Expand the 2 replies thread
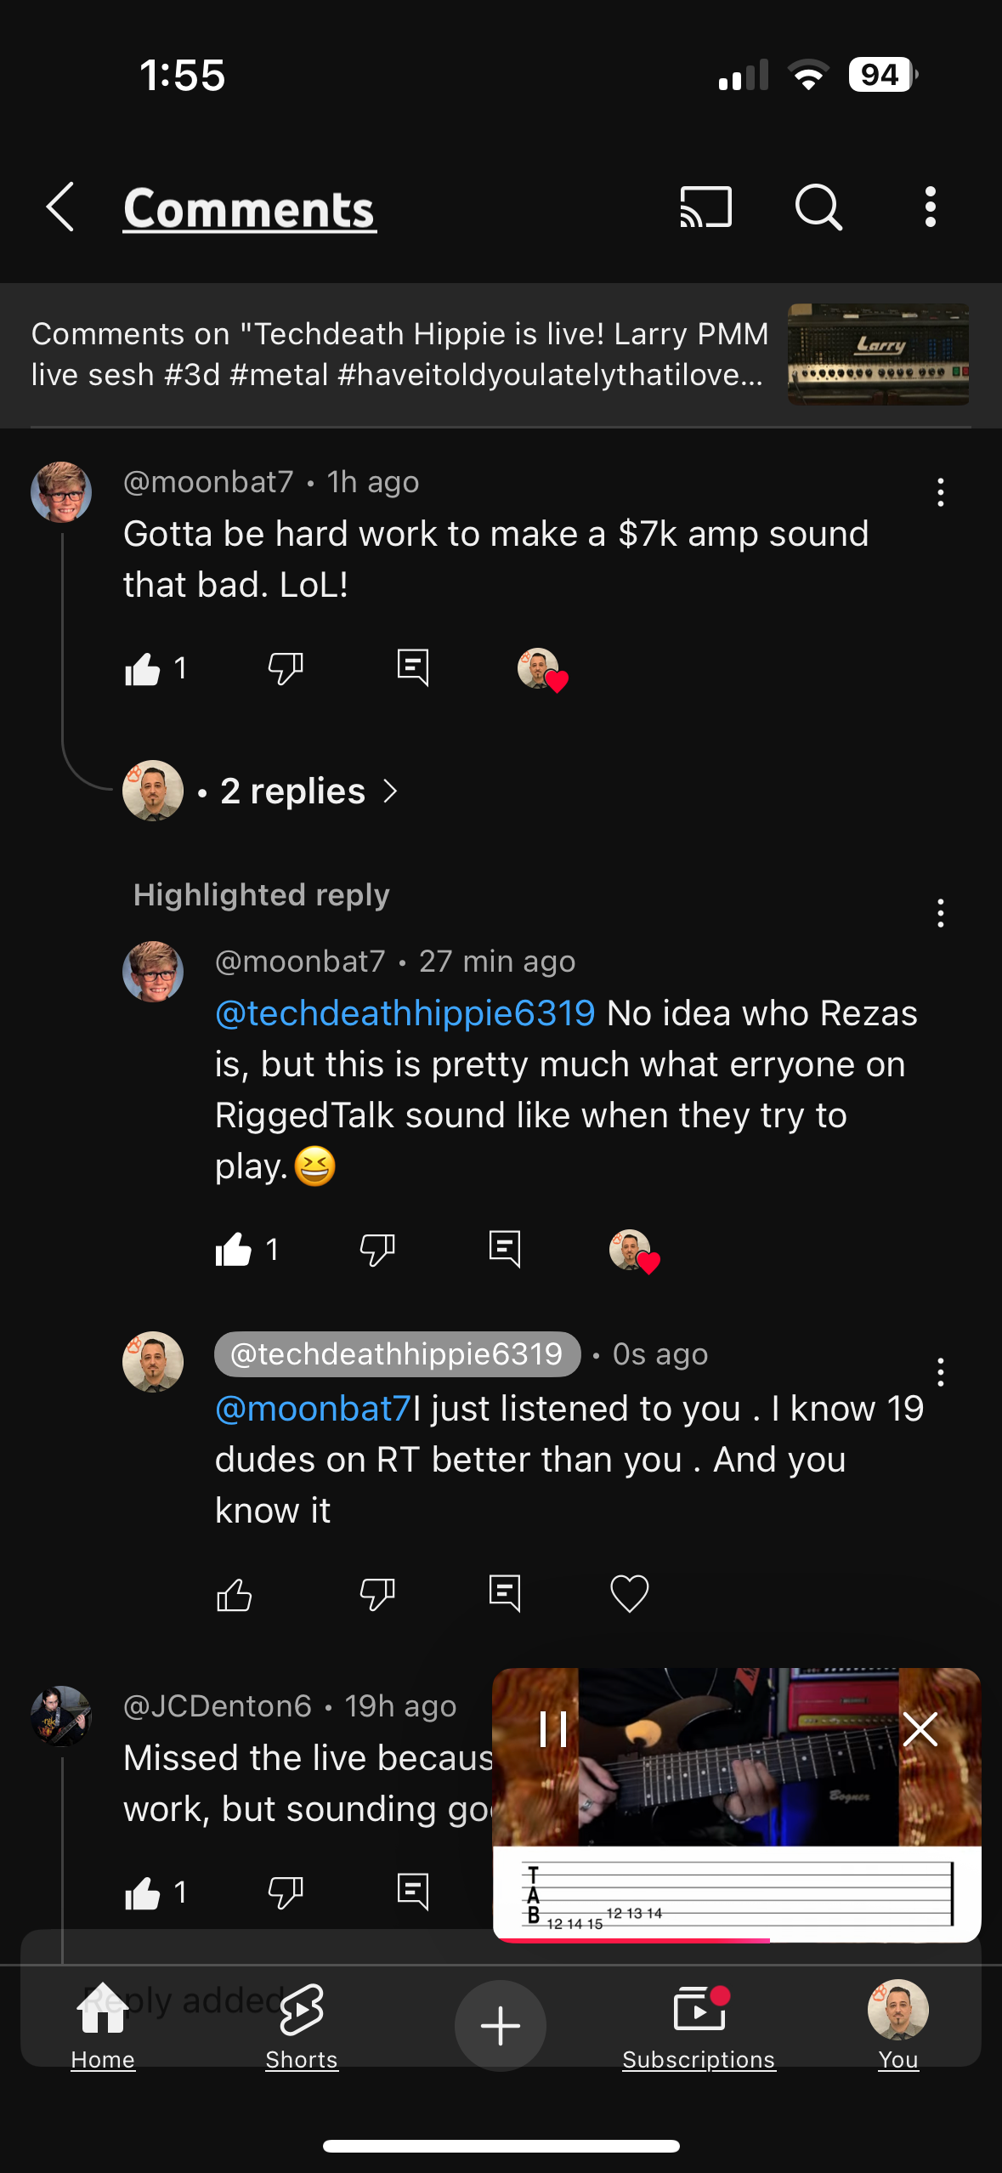This screenshot has width=1002, height=2173. point(293,791)
